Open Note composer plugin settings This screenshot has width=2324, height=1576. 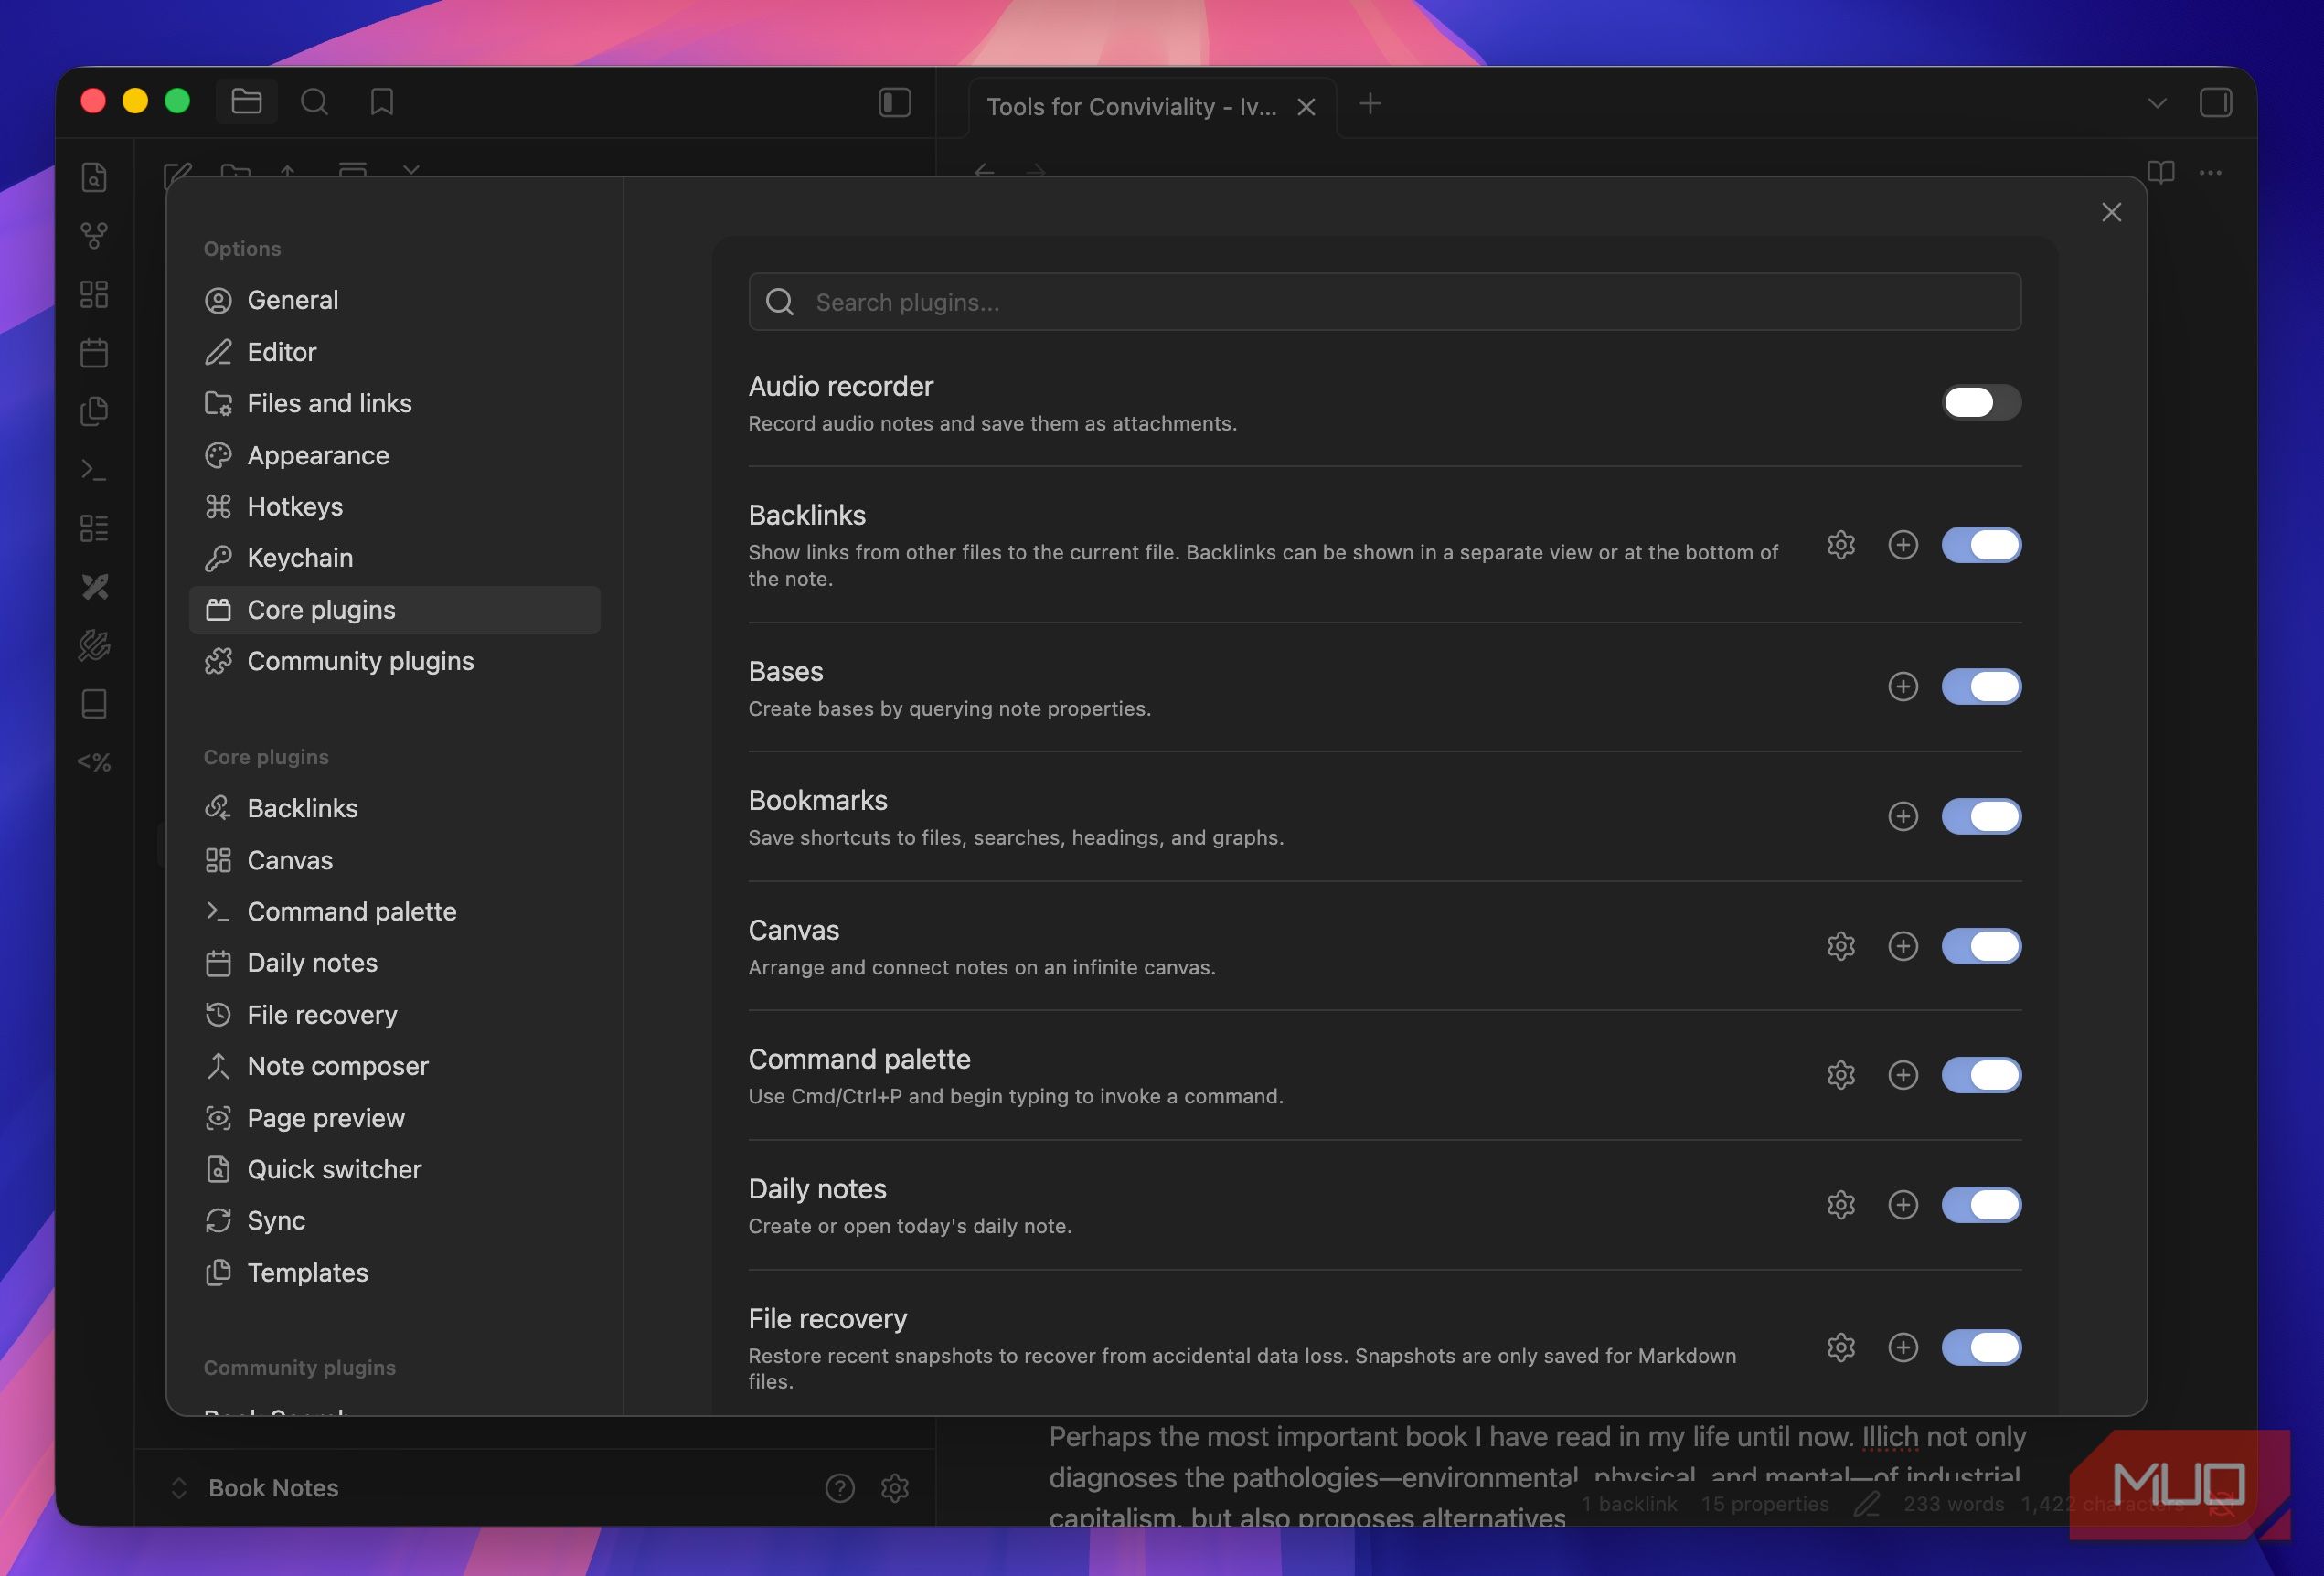[394, 1066]
